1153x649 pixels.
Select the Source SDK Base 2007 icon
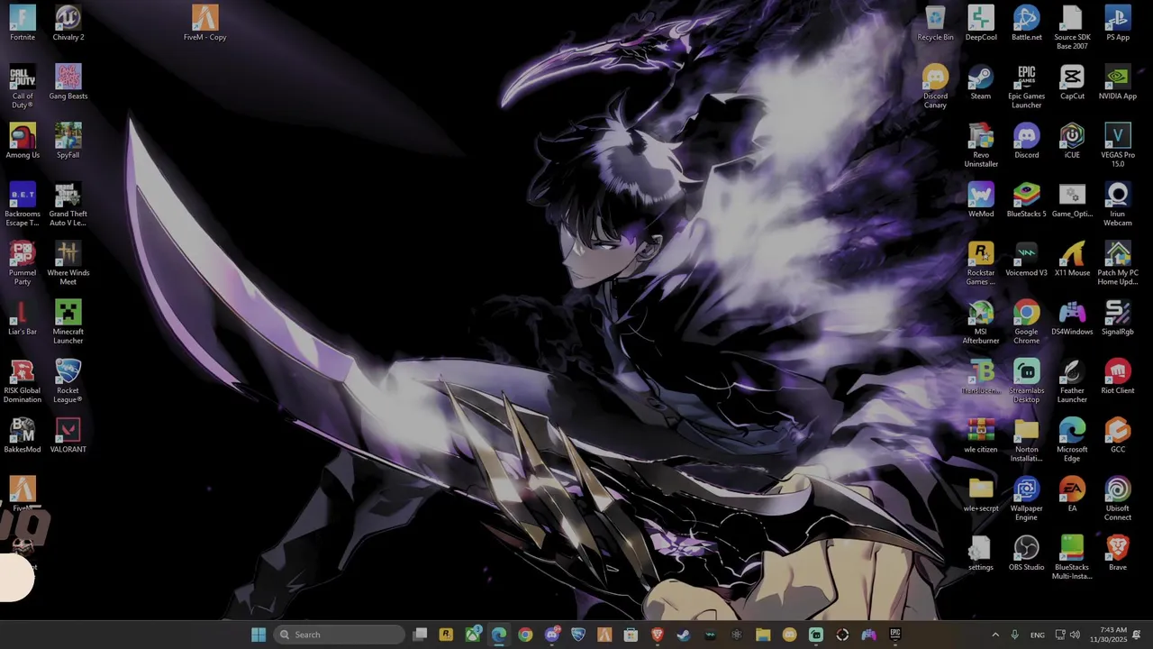1072,28
